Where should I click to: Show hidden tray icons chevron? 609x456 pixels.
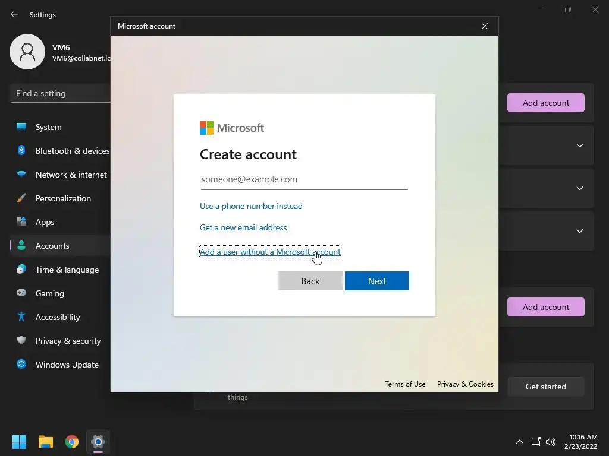click(520, 442)
